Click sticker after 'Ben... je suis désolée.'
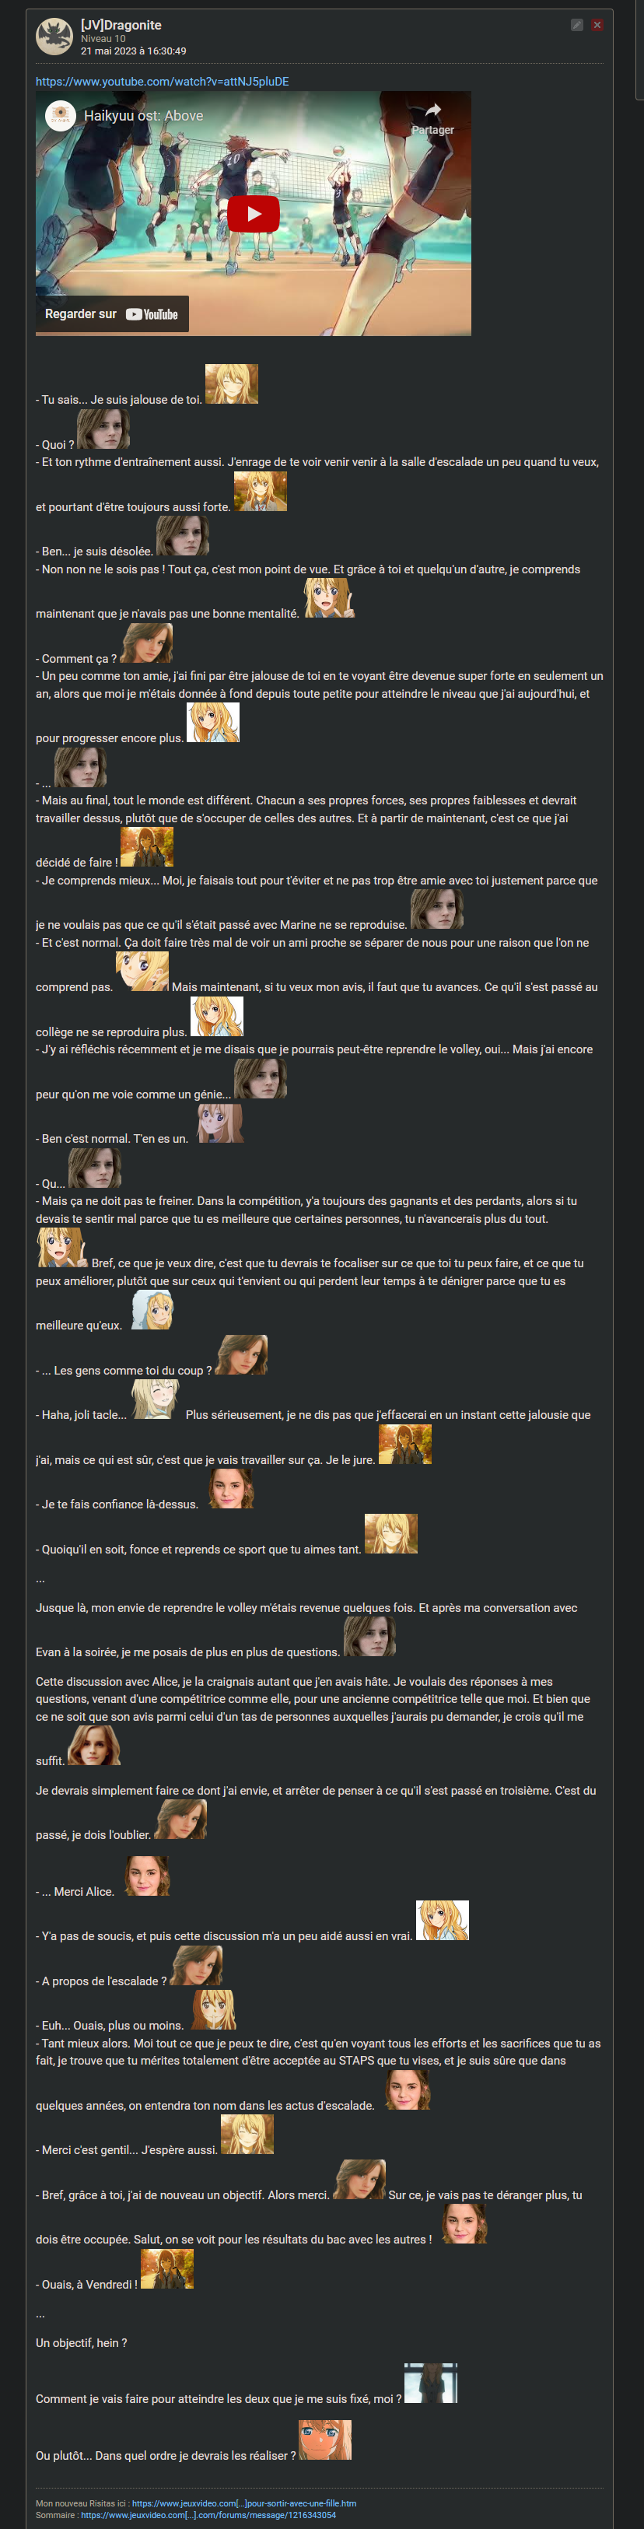 point(183,536)
